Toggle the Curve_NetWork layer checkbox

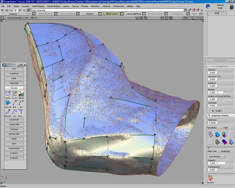point(144,14)
